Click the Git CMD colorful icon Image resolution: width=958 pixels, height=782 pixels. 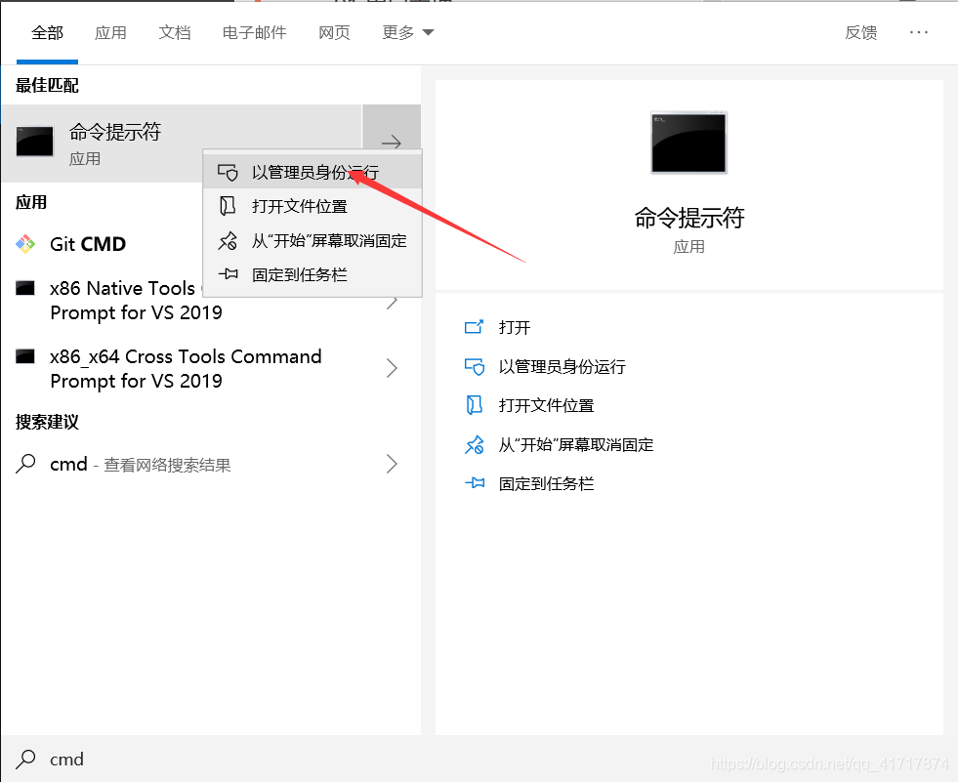25,244
